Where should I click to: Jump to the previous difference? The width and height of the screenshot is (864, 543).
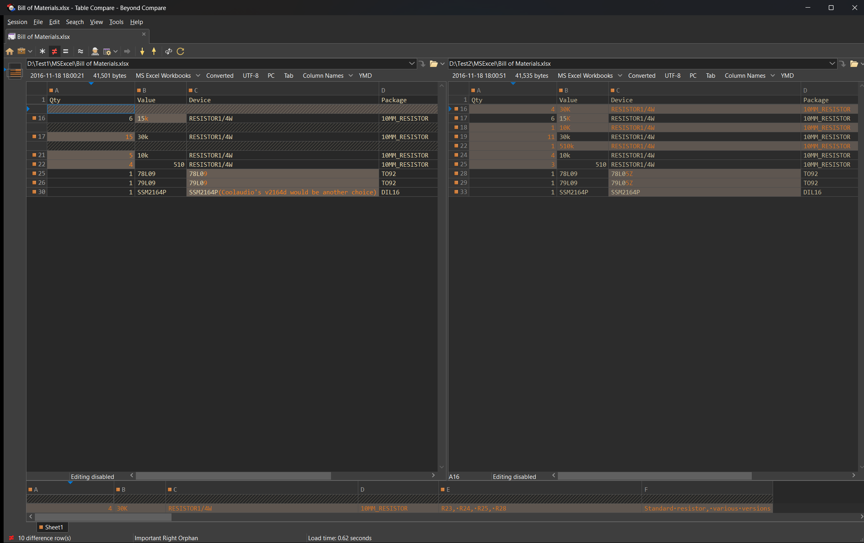[154, 51]
